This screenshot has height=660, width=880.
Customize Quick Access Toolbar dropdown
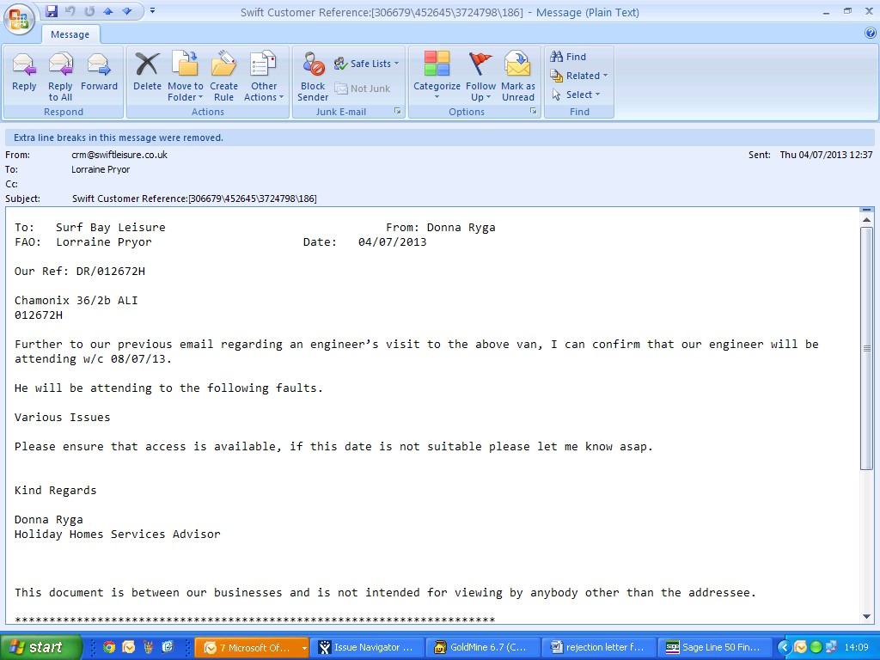coord(152,11)
